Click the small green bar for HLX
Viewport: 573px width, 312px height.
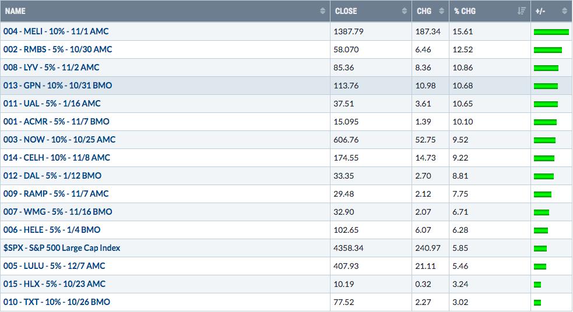click(x=537, y=285)
